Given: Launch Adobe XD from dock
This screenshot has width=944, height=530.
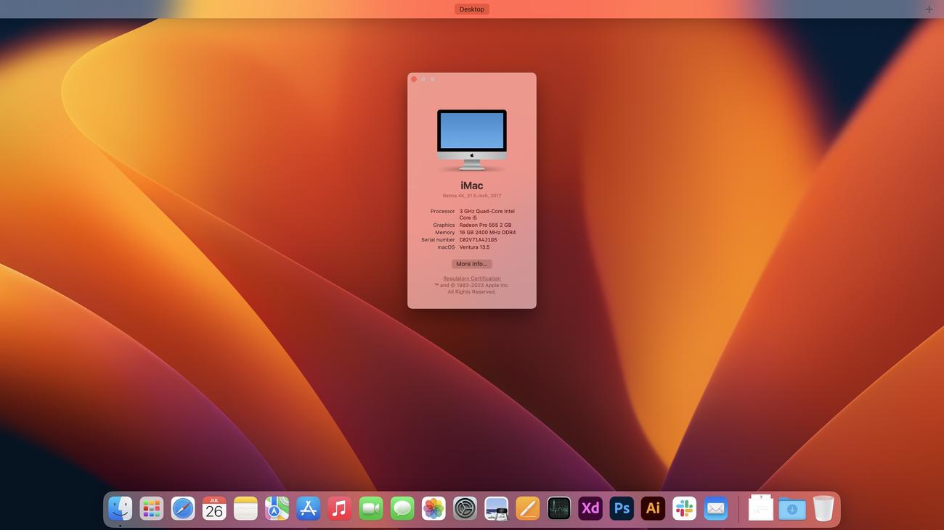Looking at the screenshot, I should 590,508.
